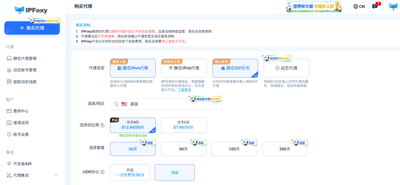Open the 国家/地区 country dropdown

pyautogui.click(x=166, y=104)
